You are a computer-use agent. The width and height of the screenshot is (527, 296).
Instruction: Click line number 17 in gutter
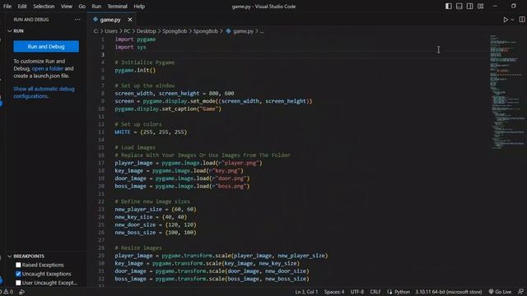[x=101, y=163]
